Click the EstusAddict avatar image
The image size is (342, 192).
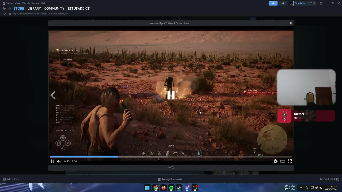291,3
